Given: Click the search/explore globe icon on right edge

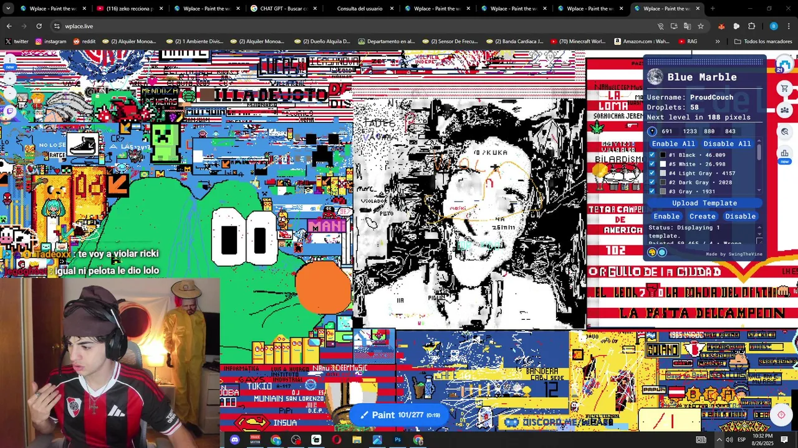Looking at the screenshot, I should (x=785, y=131).
